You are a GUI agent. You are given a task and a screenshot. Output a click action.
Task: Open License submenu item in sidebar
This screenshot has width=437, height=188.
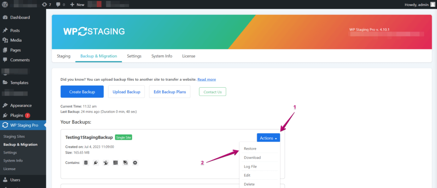[x=9, y=168]
